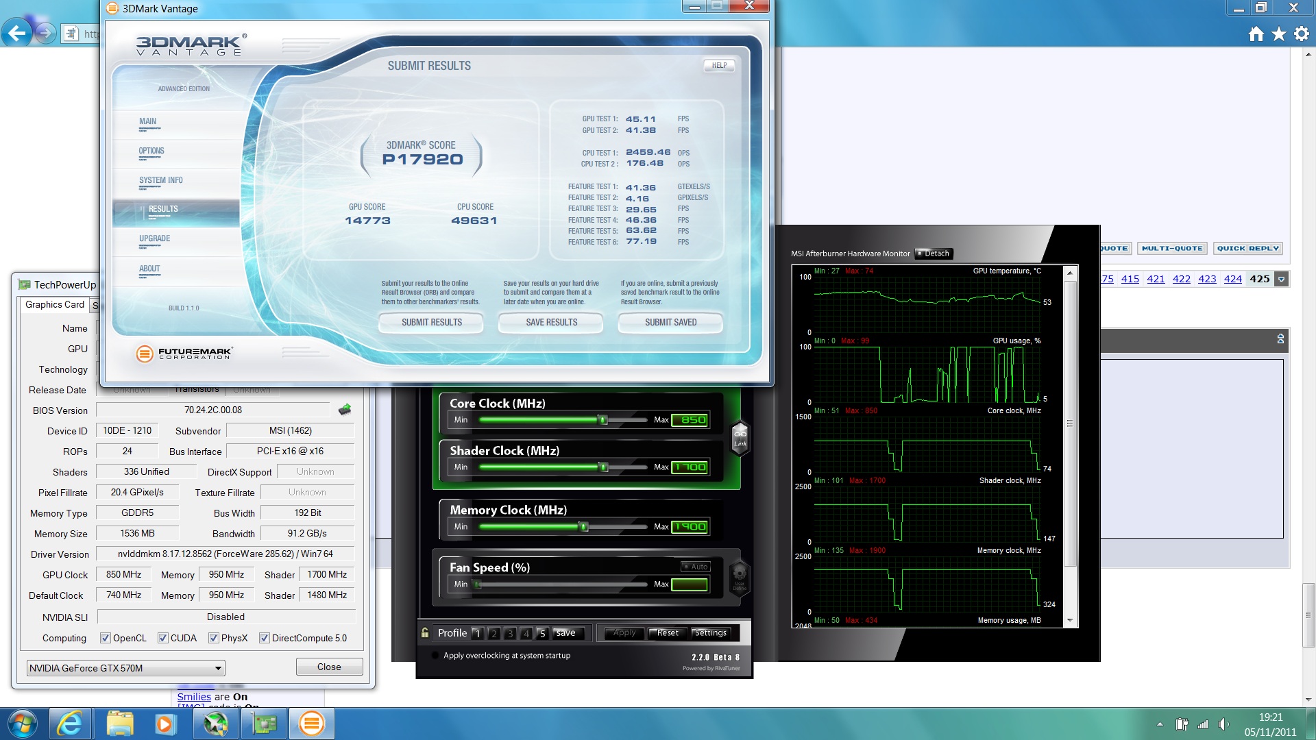Image resolution: width=1316 pixels, height=740 pixels.
Task: Click Afterburner Apply button
Action: pos(624,633)
